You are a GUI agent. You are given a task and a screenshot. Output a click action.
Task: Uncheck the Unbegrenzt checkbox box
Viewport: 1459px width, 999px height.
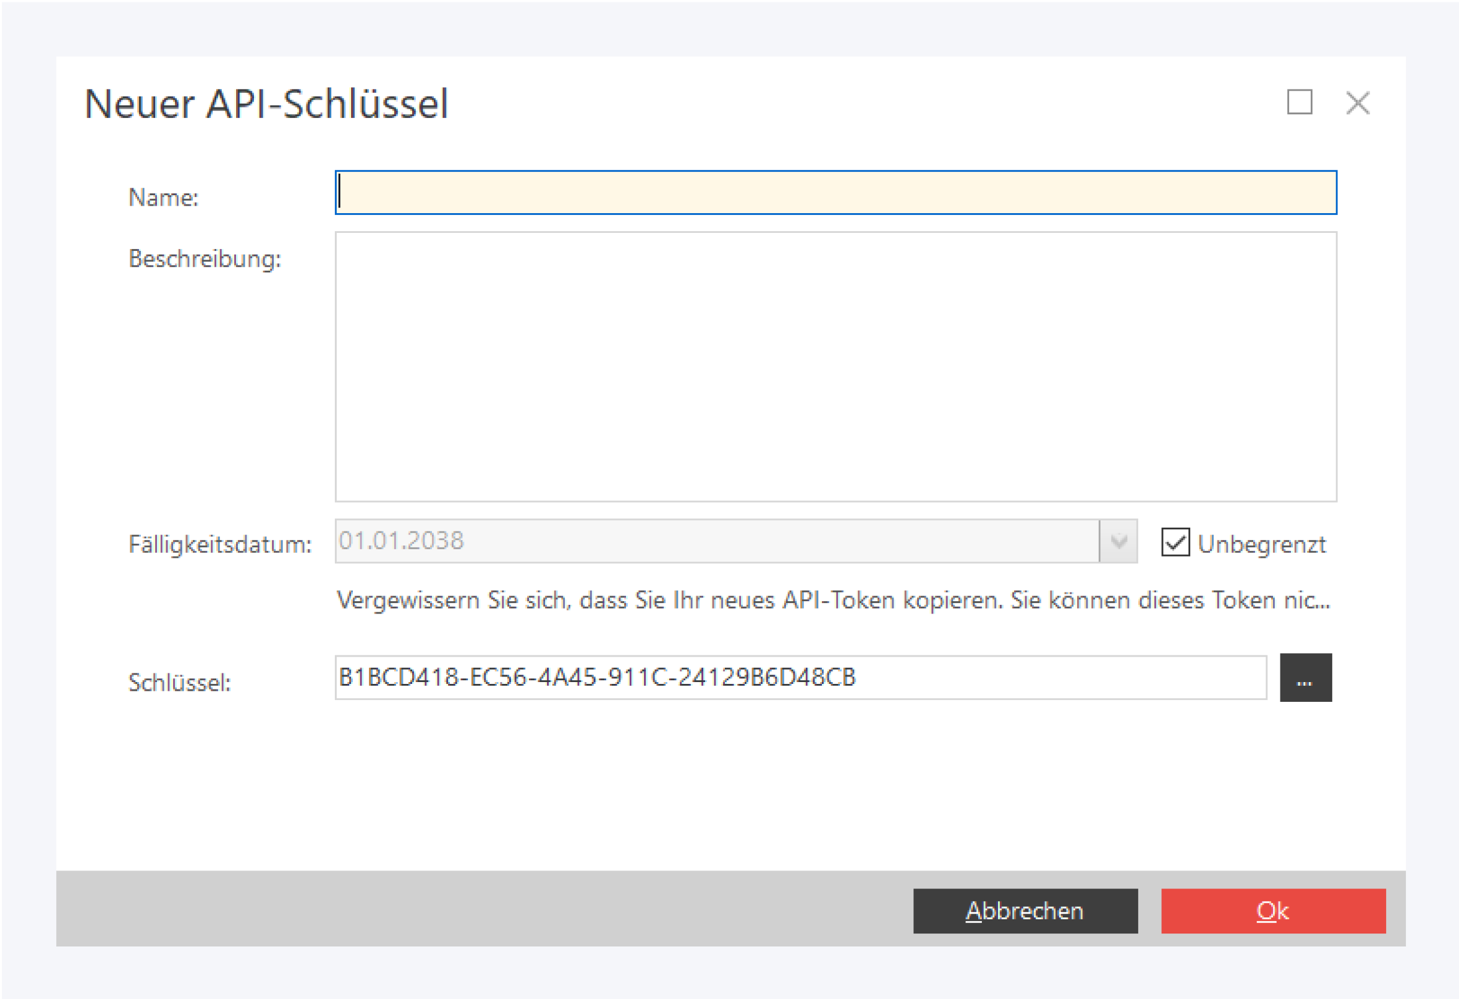[1175, 542]
